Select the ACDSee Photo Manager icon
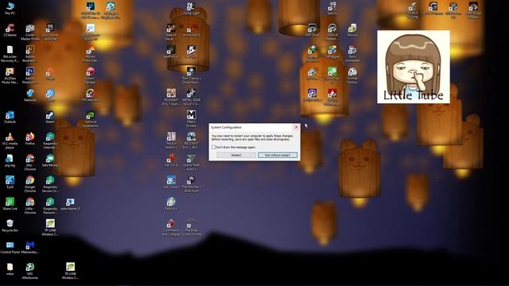 click(x=10, y=75)
